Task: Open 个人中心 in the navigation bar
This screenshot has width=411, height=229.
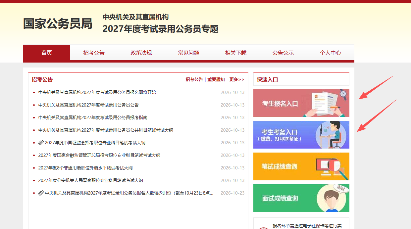Action: (x=330, y=53)
